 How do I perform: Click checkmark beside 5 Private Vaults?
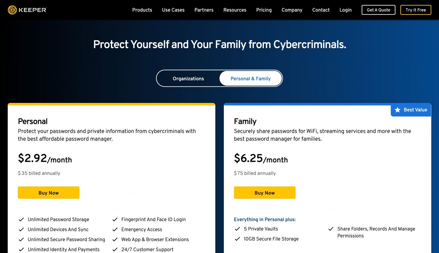point(237,229)
